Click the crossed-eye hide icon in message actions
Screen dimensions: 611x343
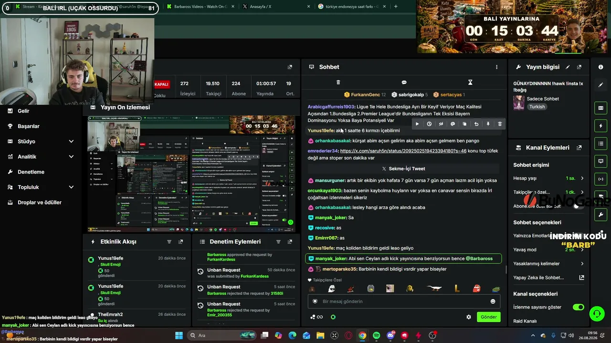point(441,124)
